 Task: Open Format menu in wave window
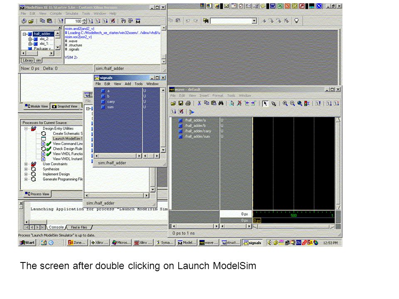[x=218, y=96]
